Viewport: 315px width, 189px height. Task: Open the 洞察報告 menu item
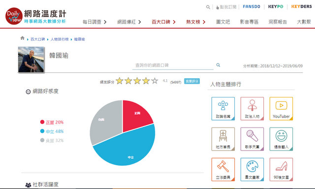click(278, 22)
